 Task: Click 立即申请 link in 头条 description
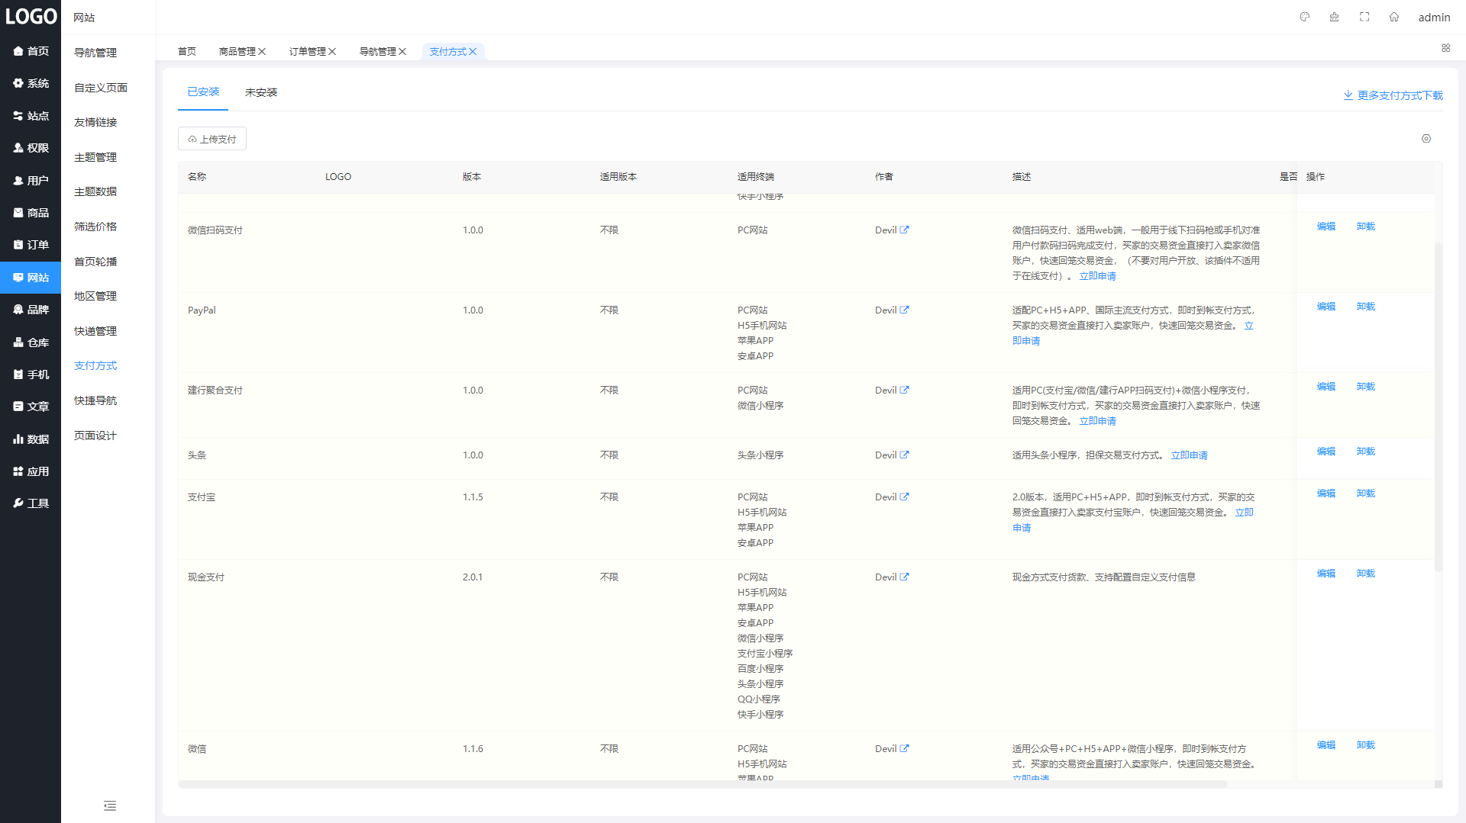coord(1190,455)
